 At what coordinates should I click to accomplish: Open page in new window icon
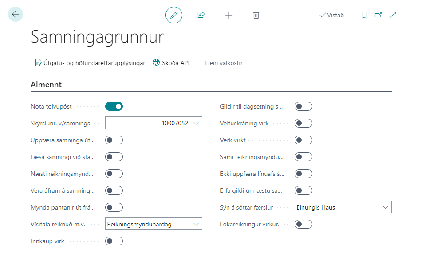click(378, 15)
